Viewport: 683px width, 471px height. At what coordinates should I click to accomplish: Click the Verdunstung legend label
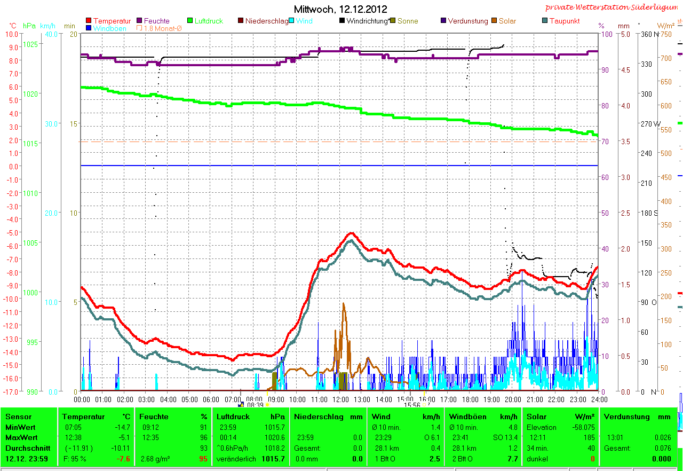point(467,21)
